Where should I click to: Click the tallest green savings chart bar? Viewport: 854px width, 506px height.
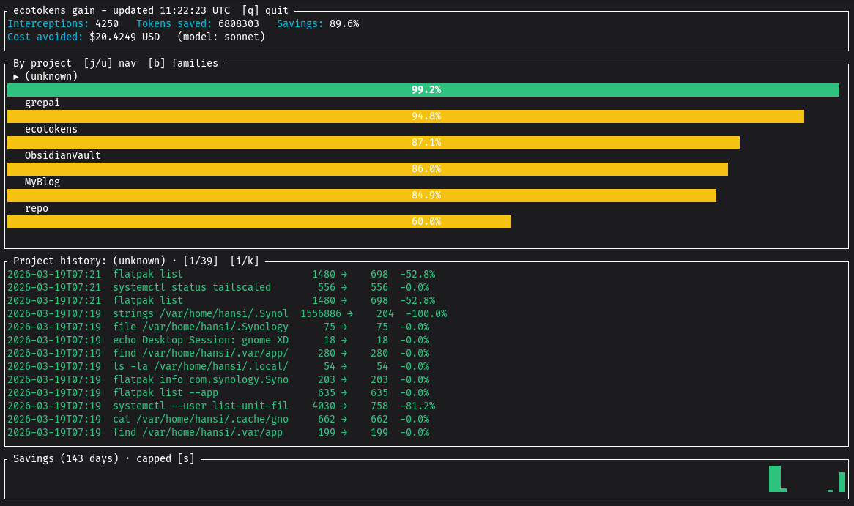[x=774, y=479]
